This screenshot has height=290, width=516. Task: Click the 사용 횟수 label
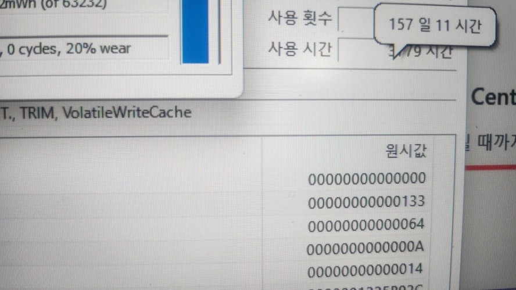tap(299, 18)
